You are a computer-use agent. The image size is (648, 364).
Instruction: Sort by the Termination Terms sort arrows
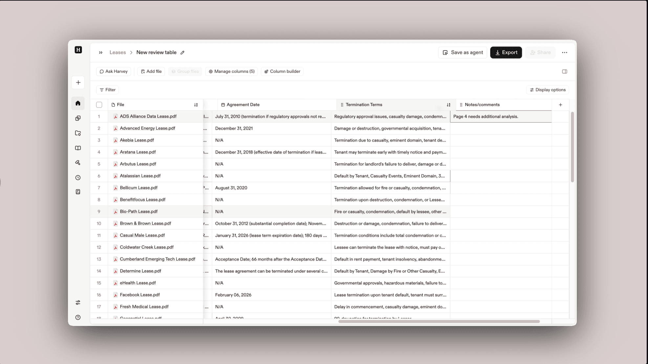448,105
